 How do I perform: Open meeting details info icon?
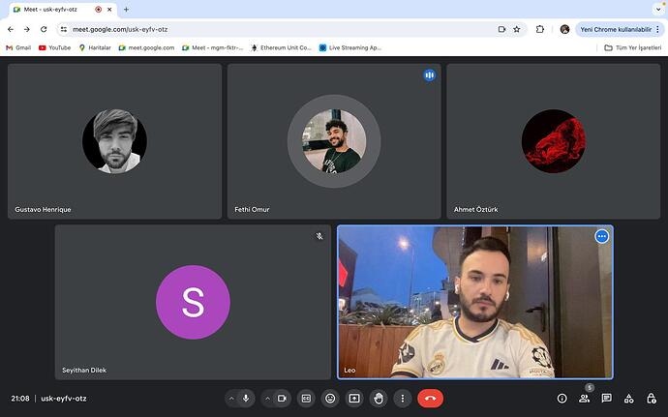(562, 399)
